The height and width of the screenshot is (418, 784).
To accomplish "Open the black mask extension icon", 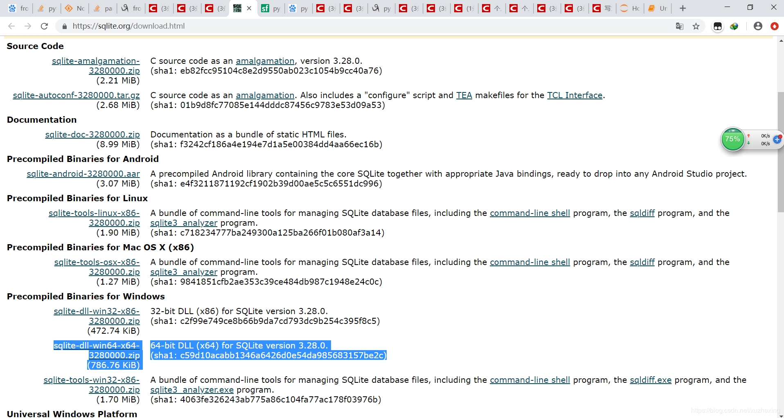I will pyautogui.click(x=718, y=26).
